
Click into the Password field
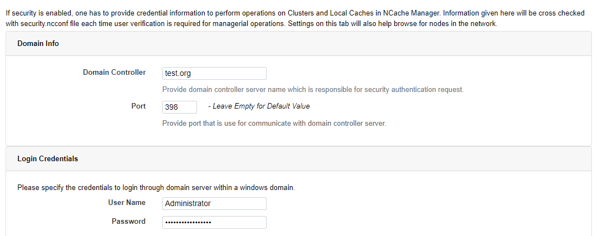214,222
